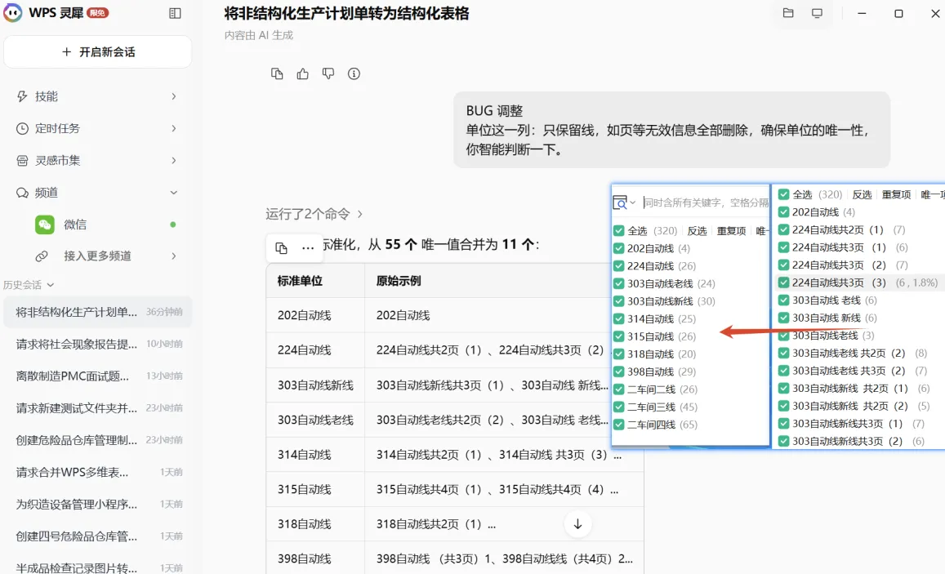Screen dimensions: 945x574
Task: Expand 运行了2个命令 details
Action: (360, 214)
